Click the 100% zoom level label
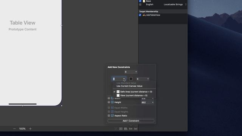The width and height of the screenshot is (242, 136). click(22, 128)
